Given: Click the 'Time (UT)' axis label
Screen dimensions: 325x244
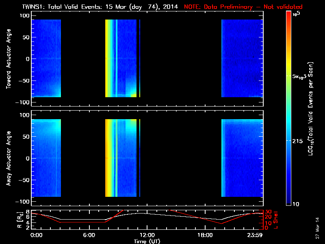Looking at the screenshot, I should tap(147, 241).
